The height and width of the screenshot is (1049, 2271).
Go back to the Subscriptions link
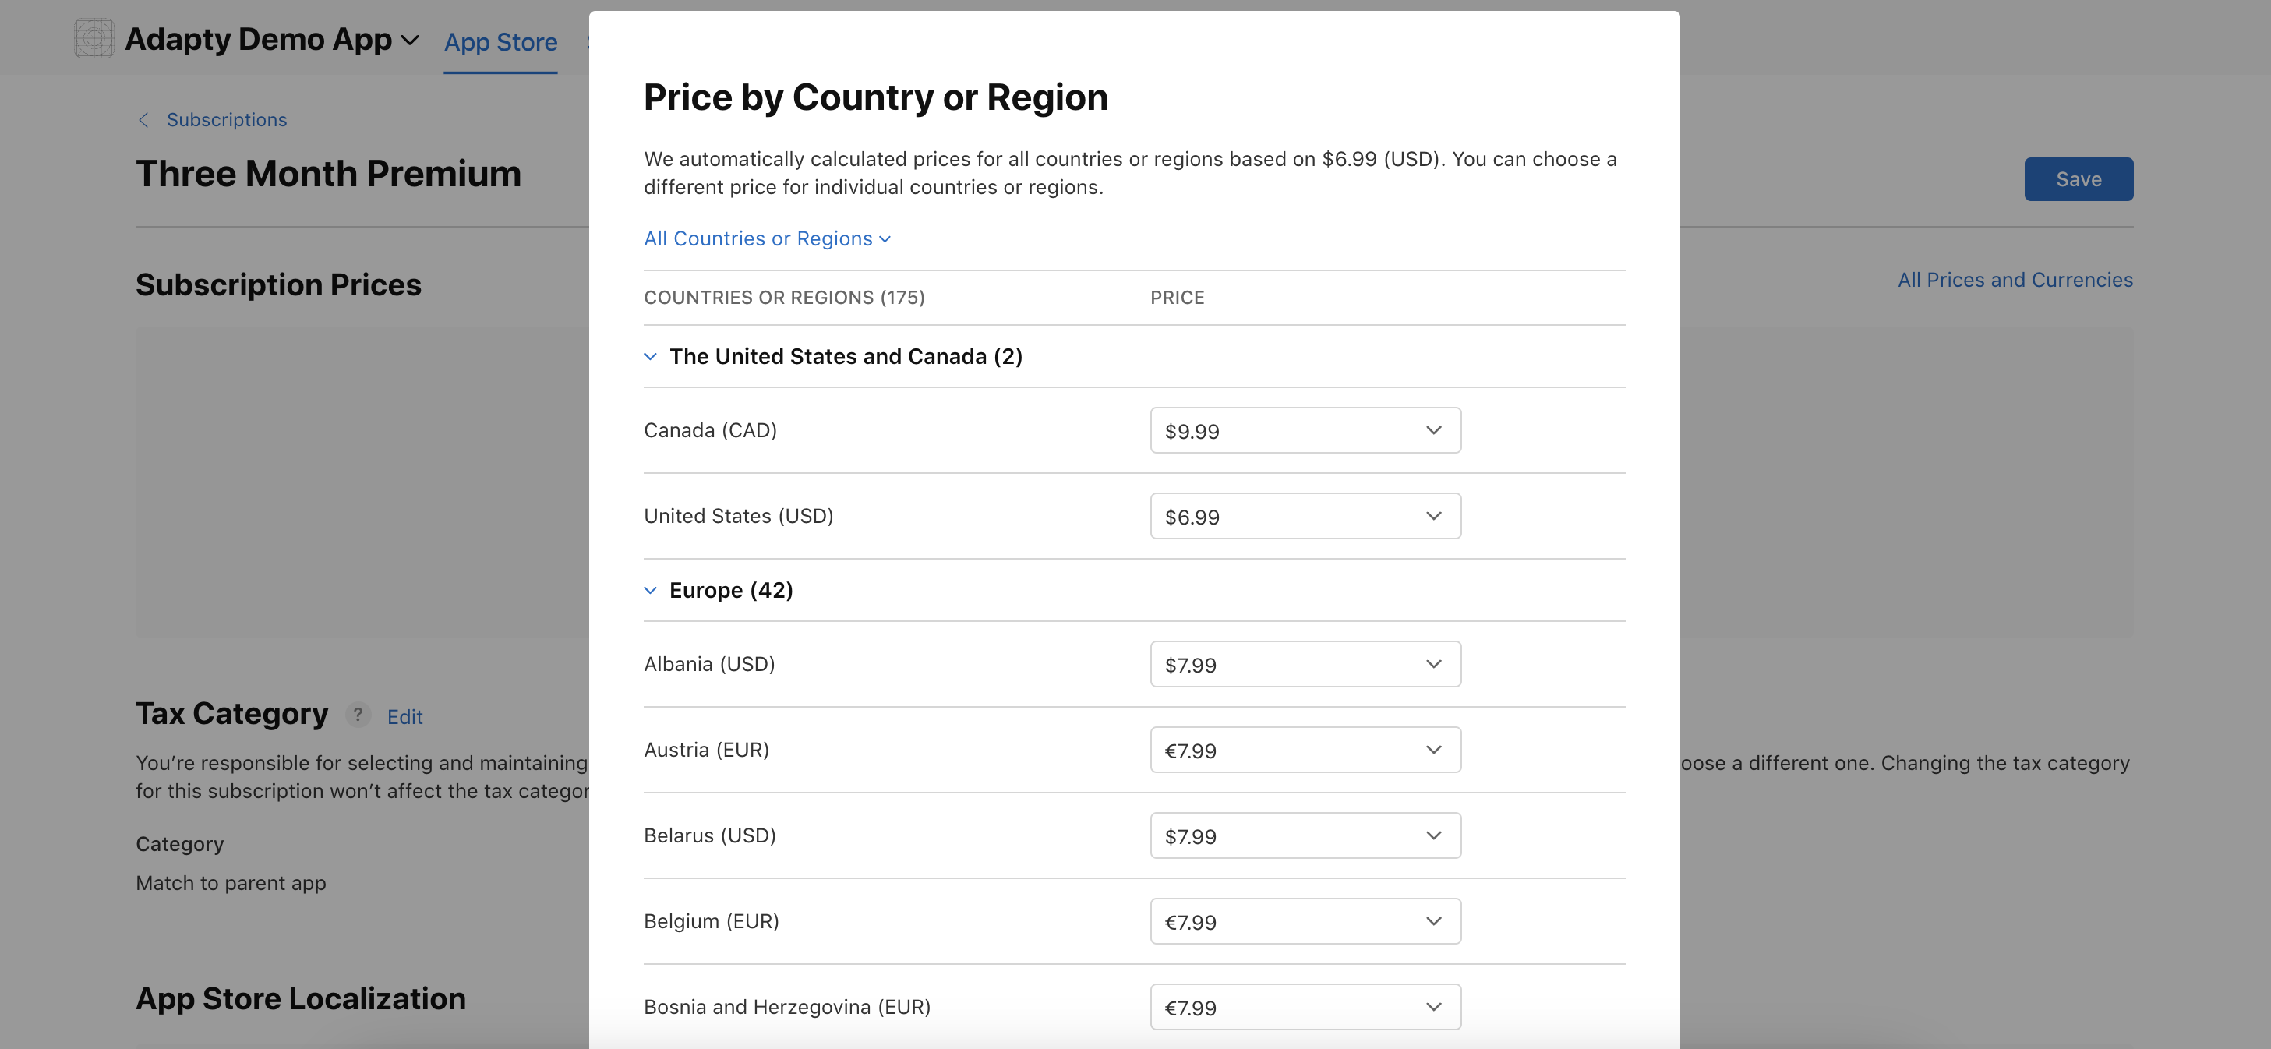[227, 120]
